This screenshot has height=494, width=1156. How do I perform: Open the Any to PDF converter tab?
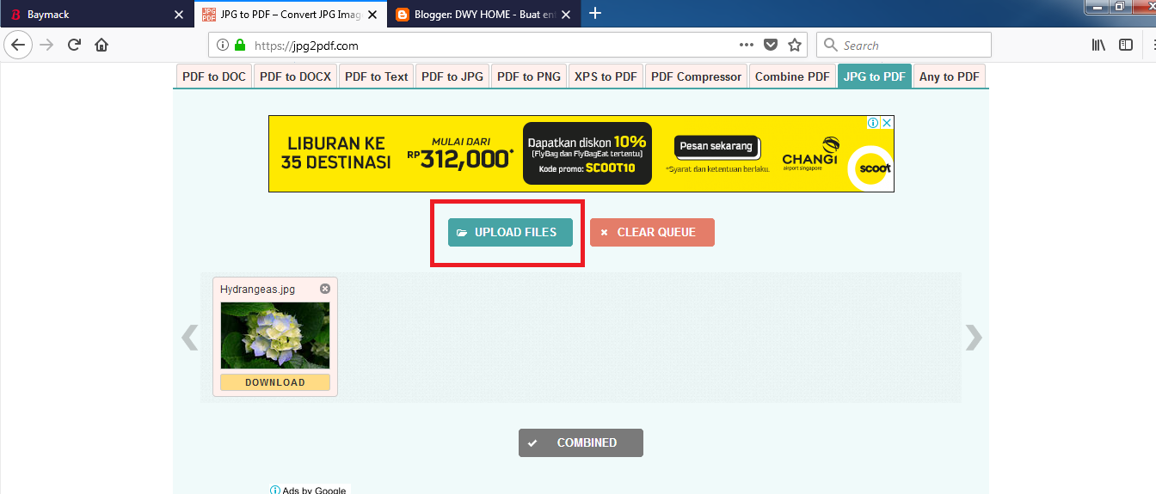click(x=949, y=76)
